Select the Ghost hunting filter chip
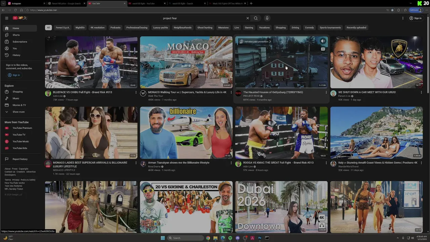 (205, 28)
